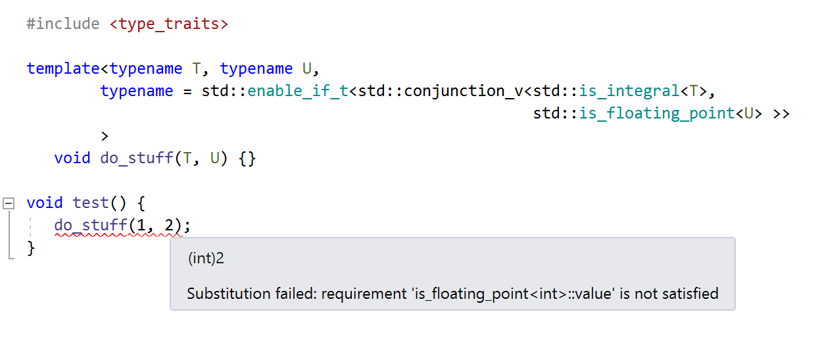
Task: Click typename T template parameter
Action: click(155, 68)
